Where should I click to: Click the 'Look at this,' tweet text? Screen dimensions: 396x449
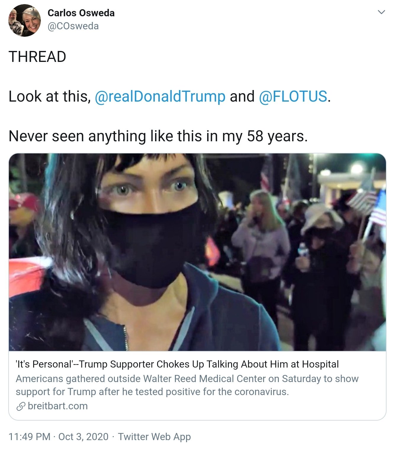pyautogui.click(x=50, y=97)
